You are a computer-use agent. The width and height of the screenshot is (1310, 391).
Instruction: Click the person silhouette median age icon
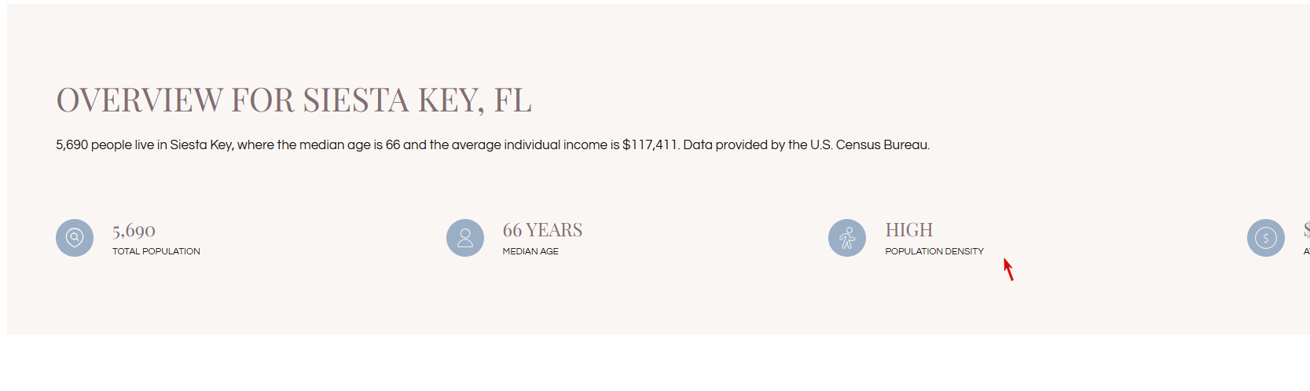tap(465, 238)
